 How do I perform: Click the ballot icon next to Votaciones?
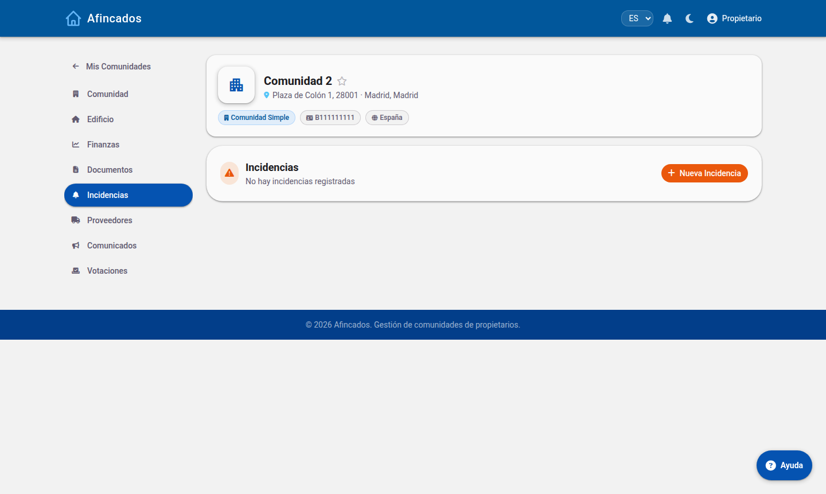pyautogui.click(x=76, y=271)
